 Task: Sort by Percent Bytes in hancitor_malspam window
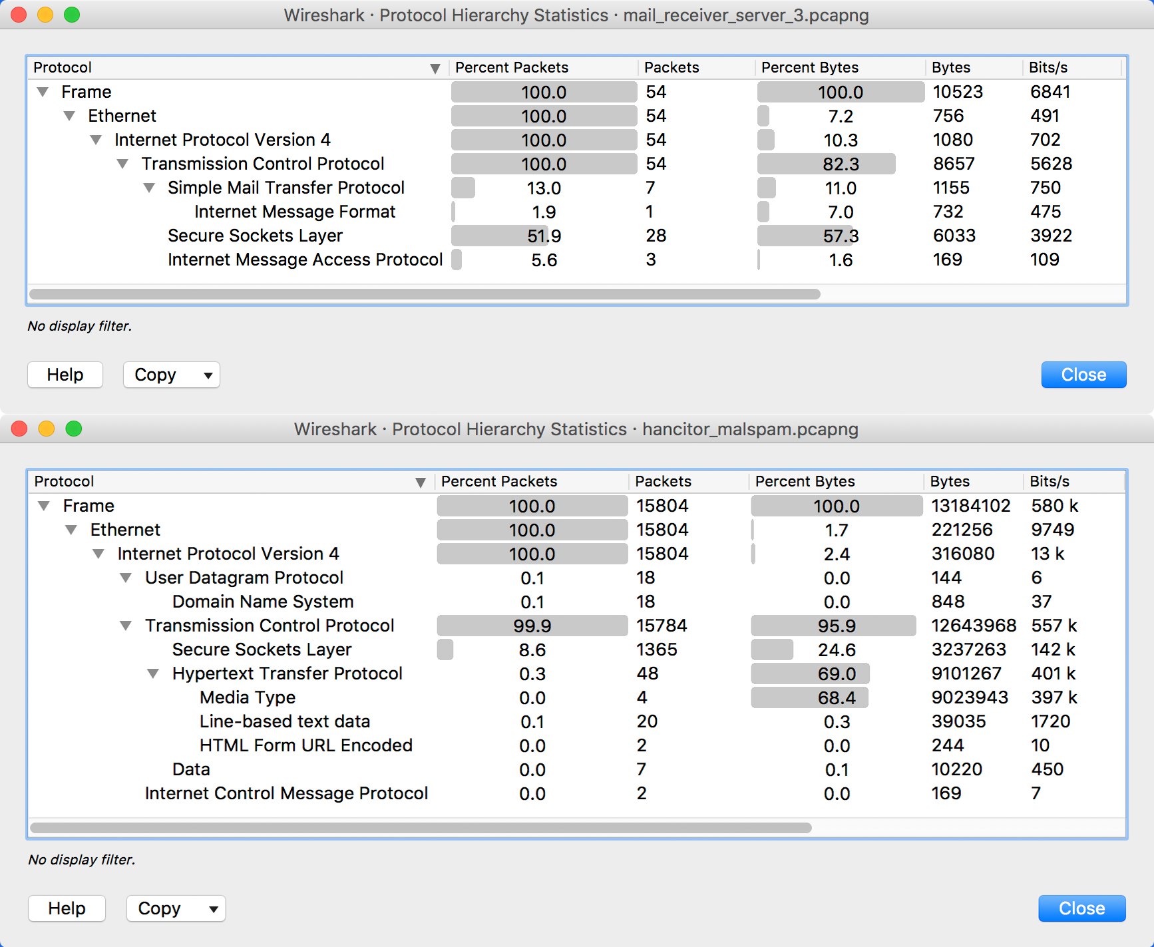coord(837,481)
